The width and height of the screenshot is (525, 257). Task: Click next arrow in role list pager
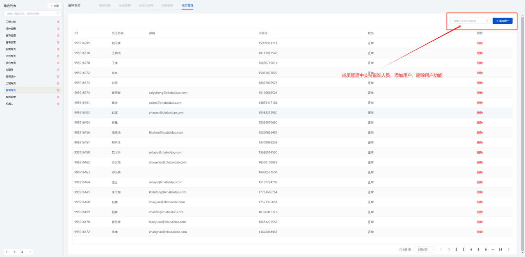[x=30, y=252]
